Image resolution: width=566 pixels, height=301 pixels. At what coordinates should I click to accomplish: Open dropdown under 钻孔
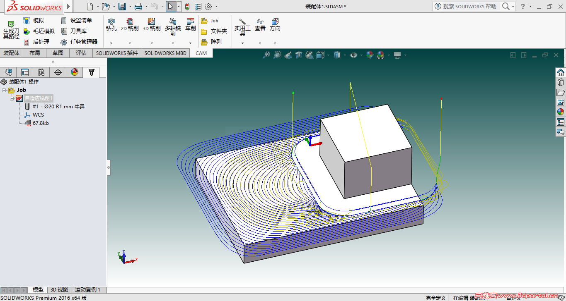point(111,43)
